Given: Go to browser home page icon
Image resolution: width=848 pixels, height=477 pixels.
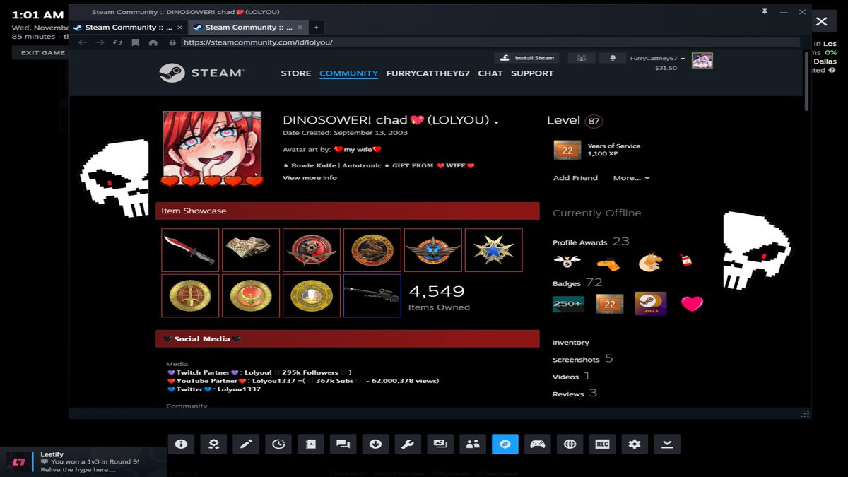Looking at the screenshot, I should tap(153, 42).
